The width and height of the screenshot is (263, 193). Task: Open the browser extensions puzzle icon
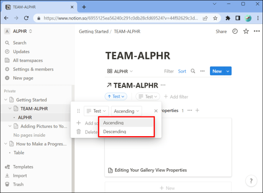coord(228,18)
